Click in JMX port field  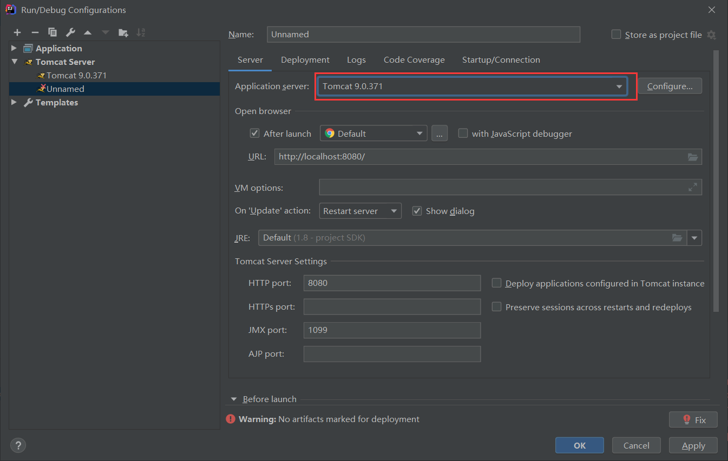point(392,330)
